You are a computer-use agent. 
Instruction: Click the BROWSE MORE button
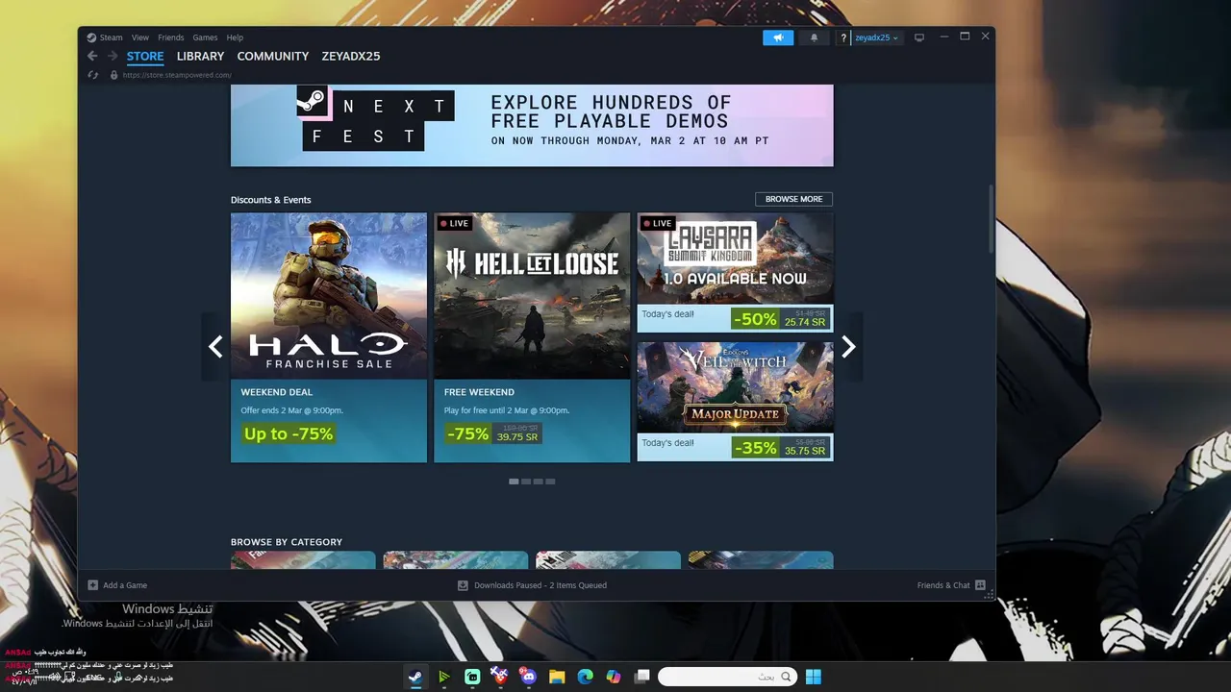793,199
